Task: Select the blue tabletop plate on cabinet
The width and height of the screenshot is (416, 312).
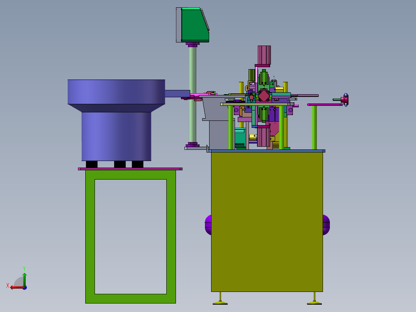Action: pos(267,151)
